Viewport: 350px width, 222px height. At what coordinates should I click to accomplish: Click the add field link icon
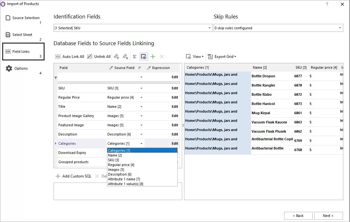click(117, 56)
